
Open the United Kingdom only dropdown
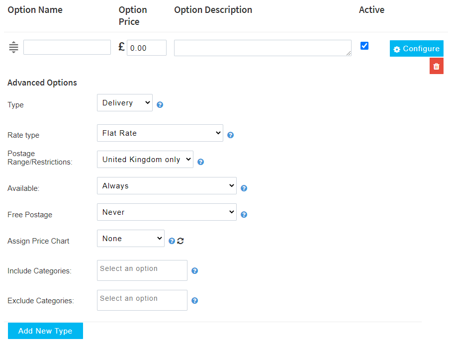145,160
